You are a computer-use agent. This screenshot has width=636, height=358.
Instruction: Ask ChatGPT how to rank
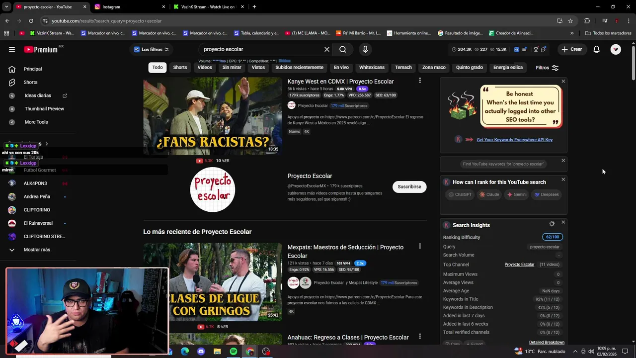click(460, 194)
